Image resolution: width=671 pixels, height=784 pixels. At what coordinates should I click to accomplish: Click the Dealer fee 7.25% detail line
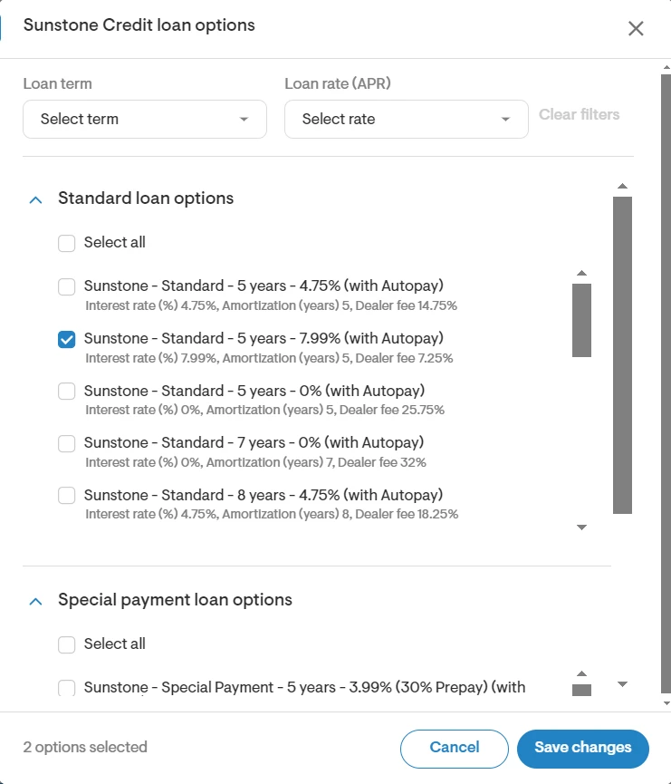(269, 358)
